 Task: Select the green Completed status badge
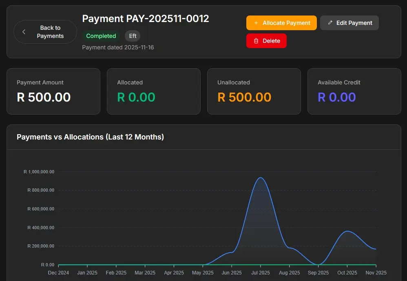(101, 36)
